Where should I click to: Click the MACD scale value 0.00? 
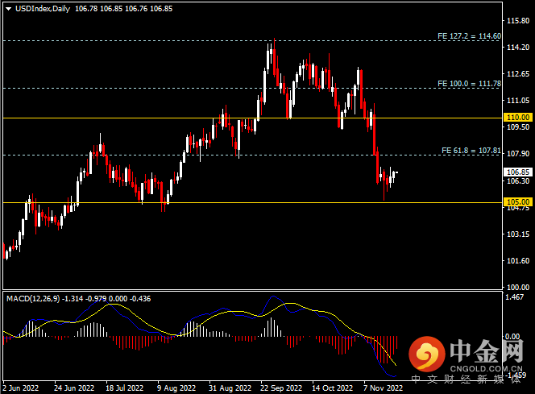[x=512, y=337]
